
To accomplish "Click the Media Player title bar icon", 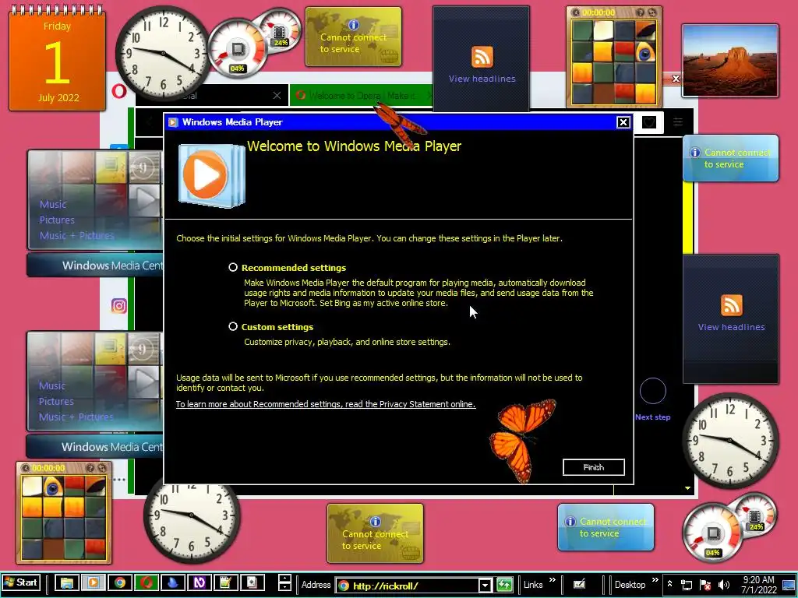I will 173,122.
